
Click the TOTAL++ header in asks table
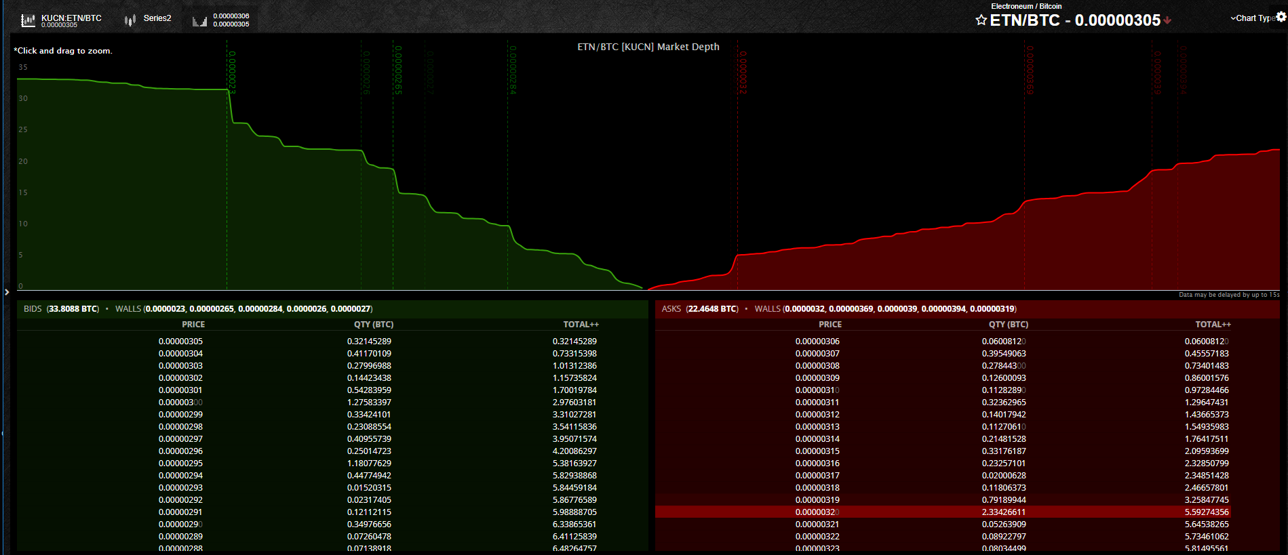coord(1213,325)
